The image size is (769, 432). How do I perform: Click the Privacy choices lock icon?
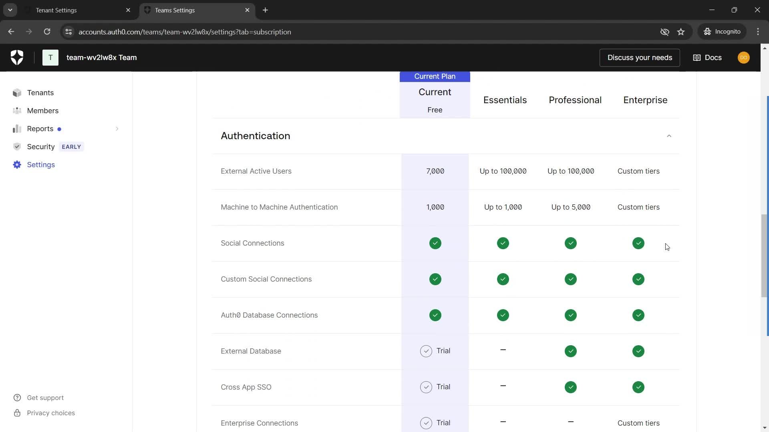click(17, 413)
